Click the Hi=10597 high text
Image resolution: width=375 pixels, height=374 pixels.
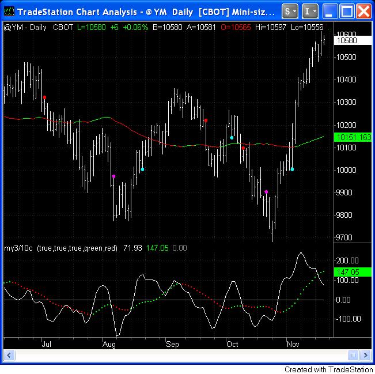coord(271,27)
